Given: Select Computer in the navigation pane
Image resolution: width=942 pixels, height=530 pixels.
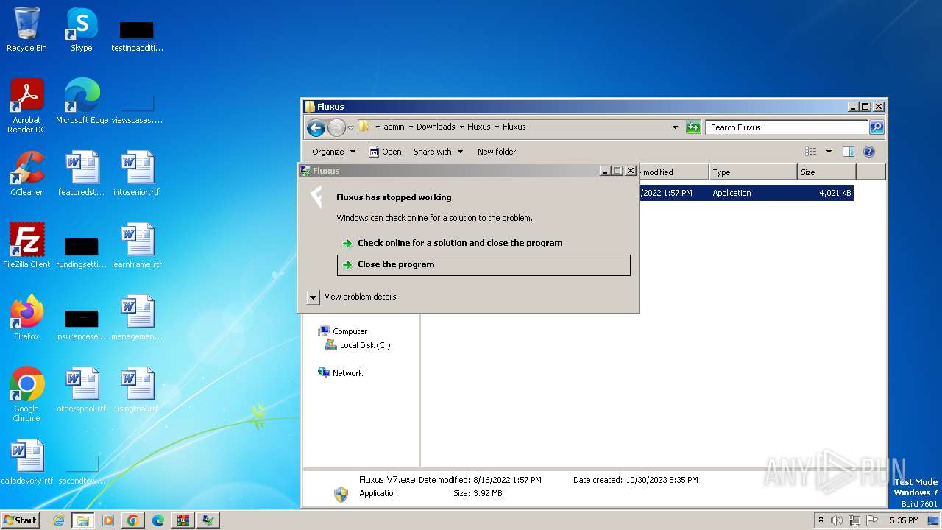Looking at the screenshot, I should [350, 331].
